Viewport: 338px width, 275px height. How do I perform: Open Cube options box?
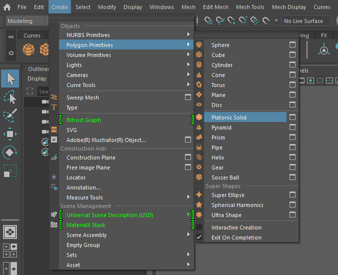(292, 54)
